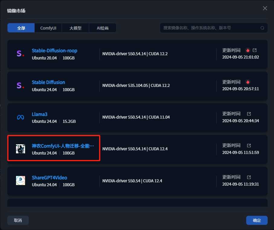
Task: Select the 全部 tab
Action: [21, 28]
